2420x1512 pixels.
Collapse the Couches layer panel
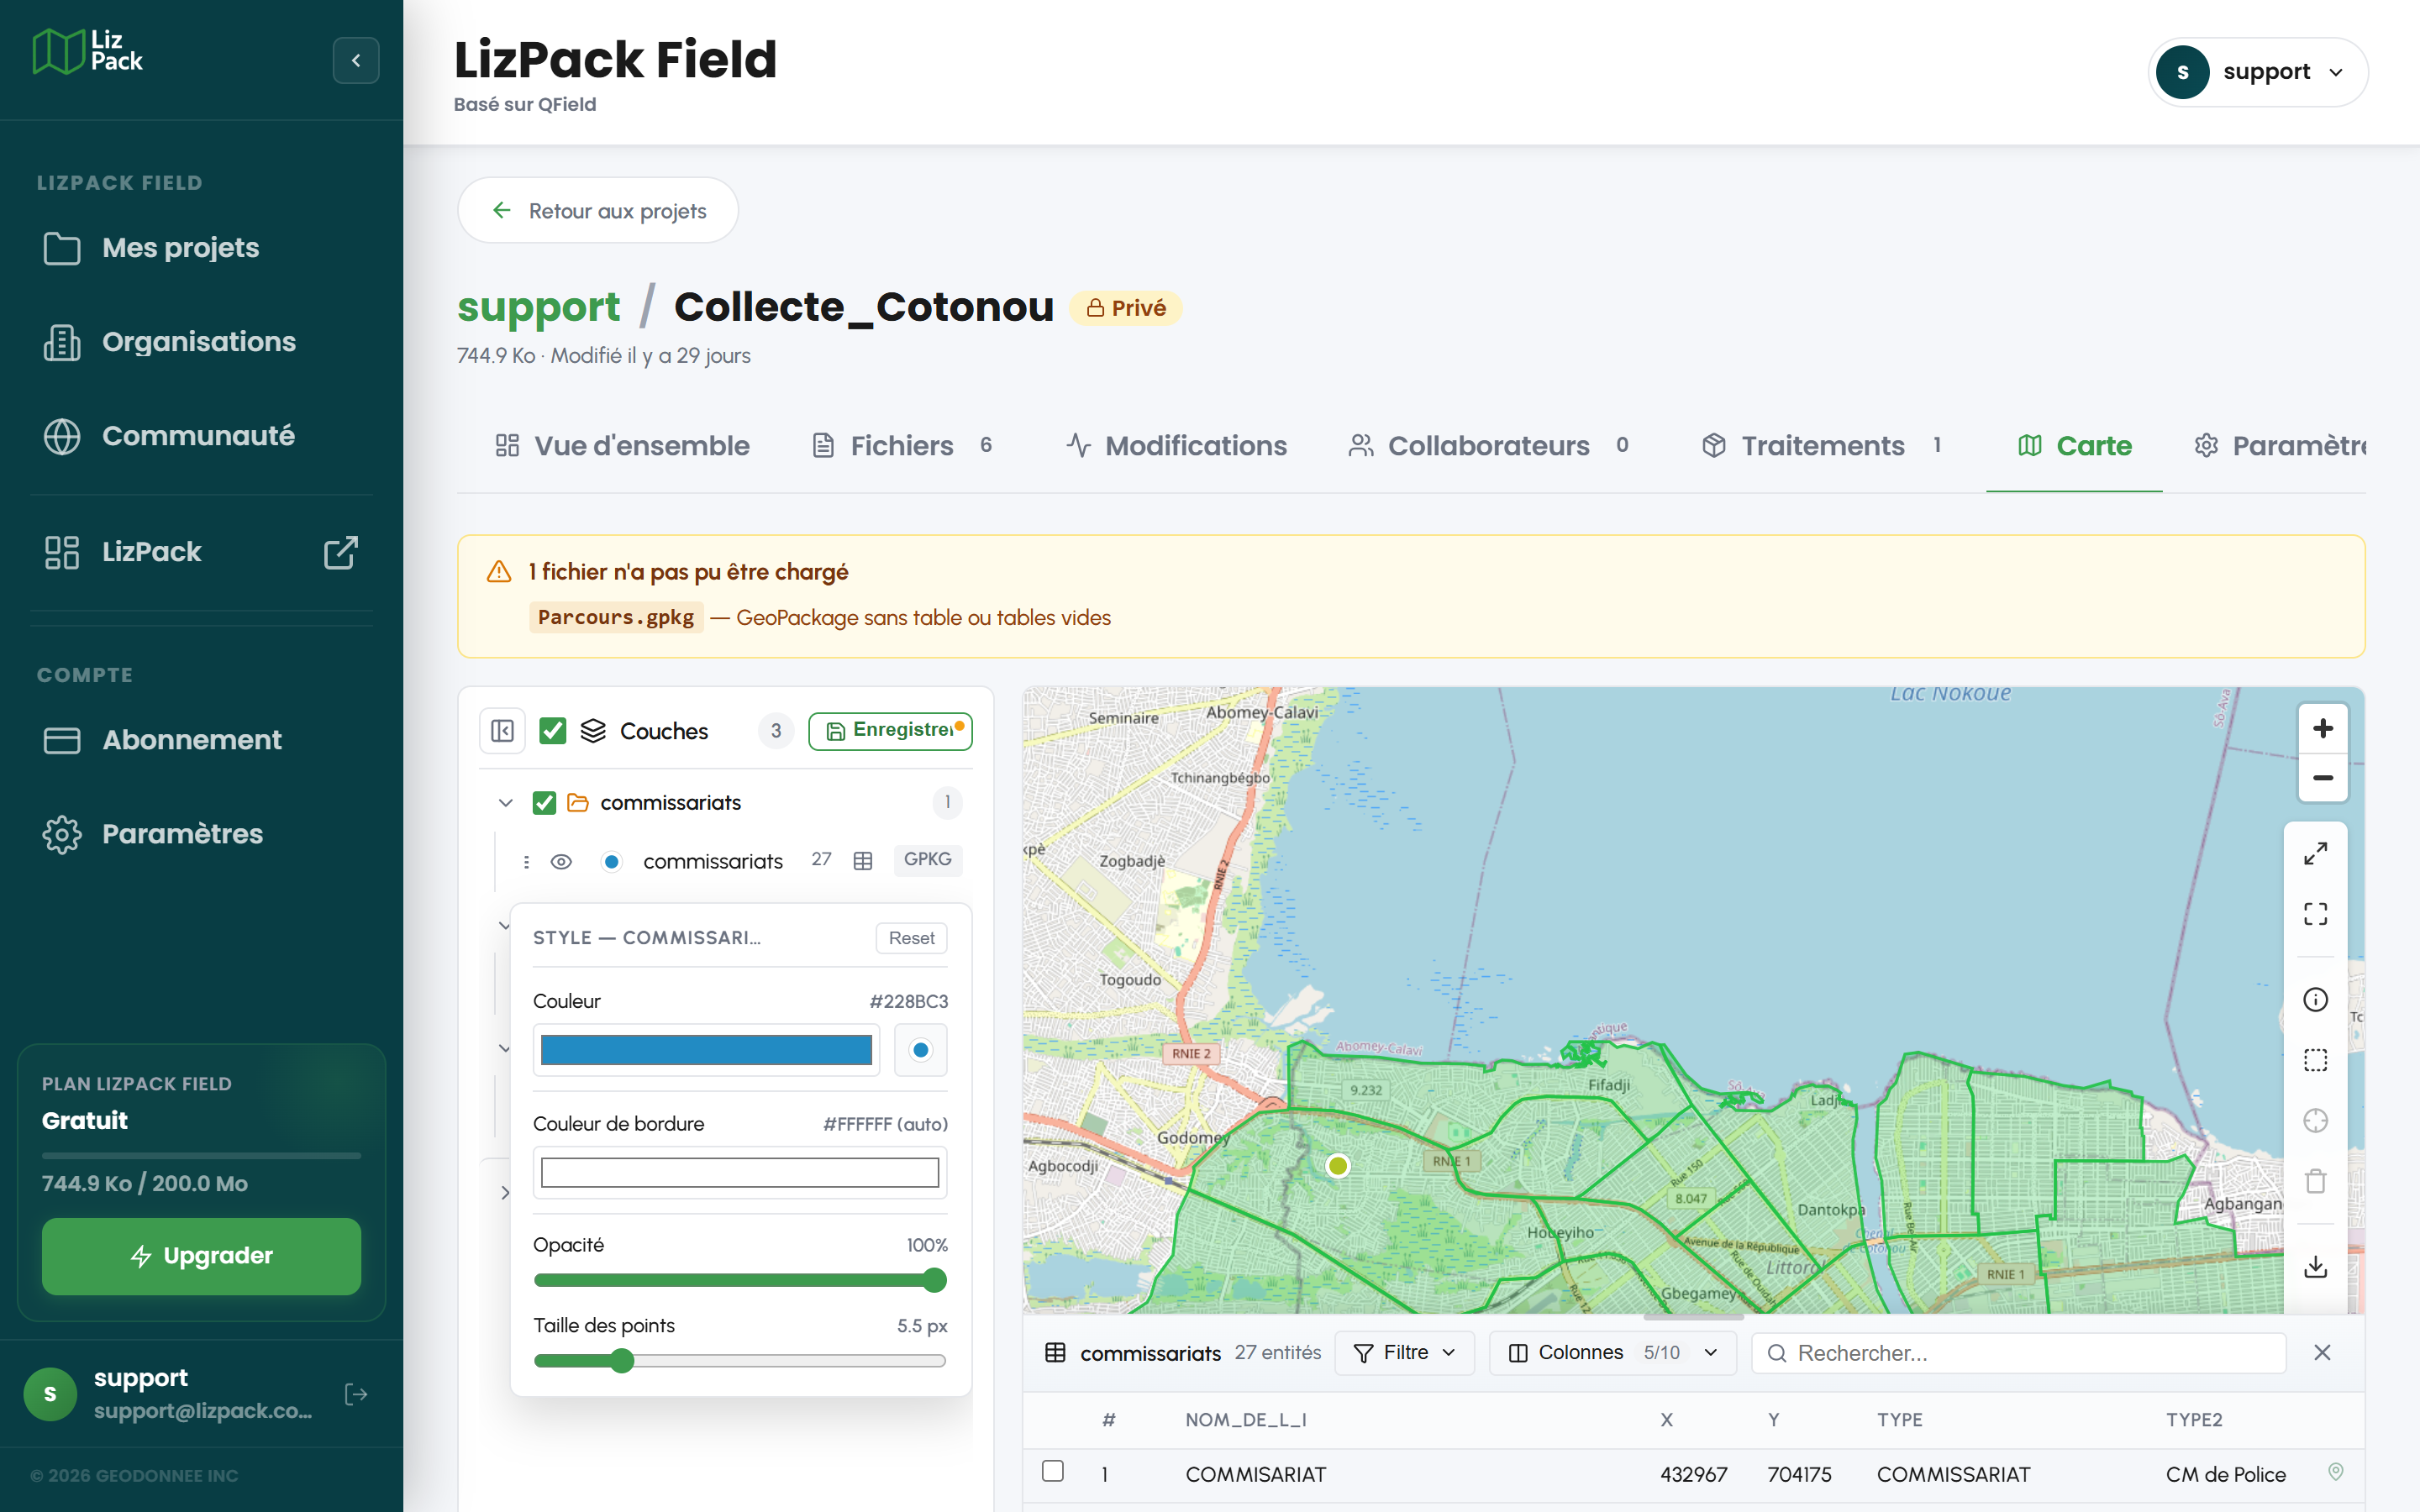point(503,731)
